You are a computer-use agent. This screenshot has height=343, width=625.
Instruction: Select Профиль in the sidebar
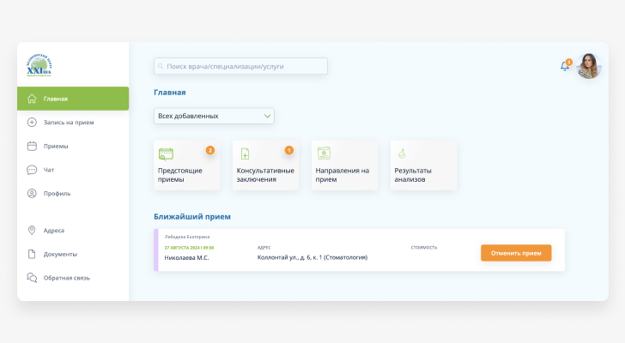click(x=57, y=194)
